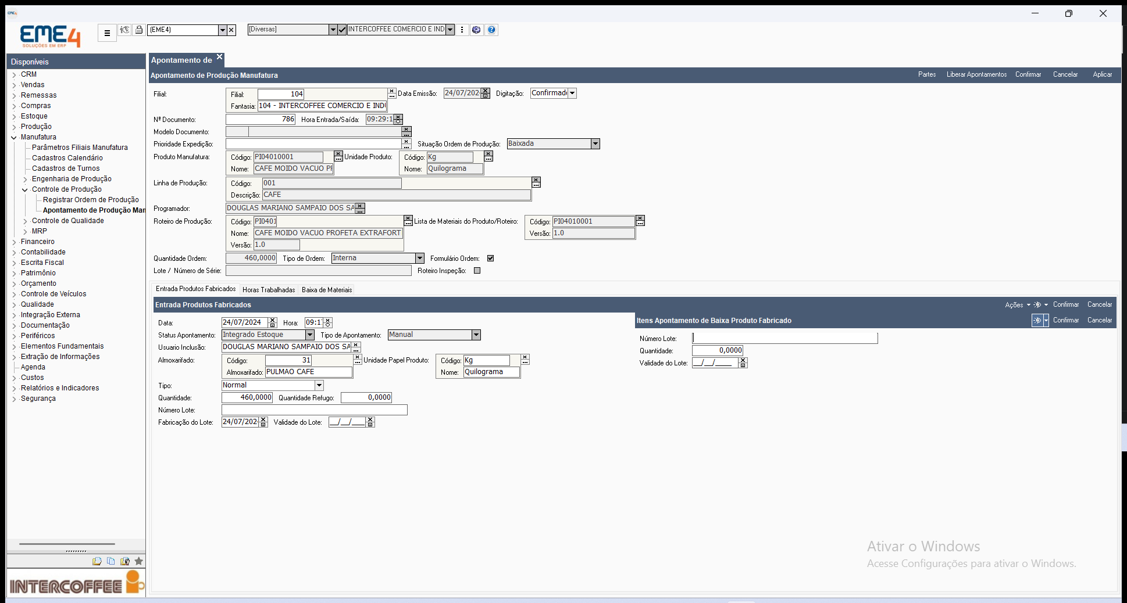The image size is (1127, 603).
Task: Open Registrar Ordem de Produção in tree
Action: 91,200
